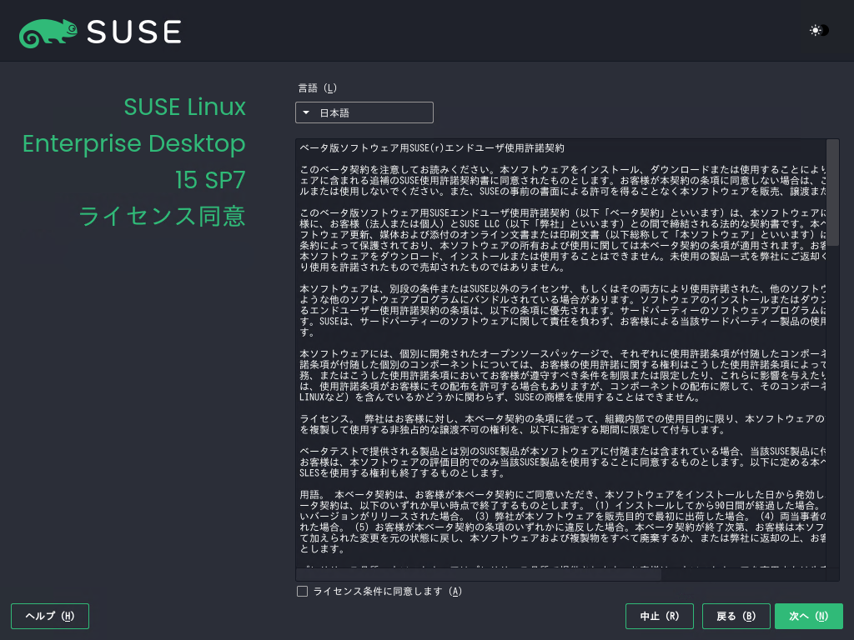Click the ライセンス同意 heading
This screenshot has height=640, width=854.
click(x=163, y=216)
